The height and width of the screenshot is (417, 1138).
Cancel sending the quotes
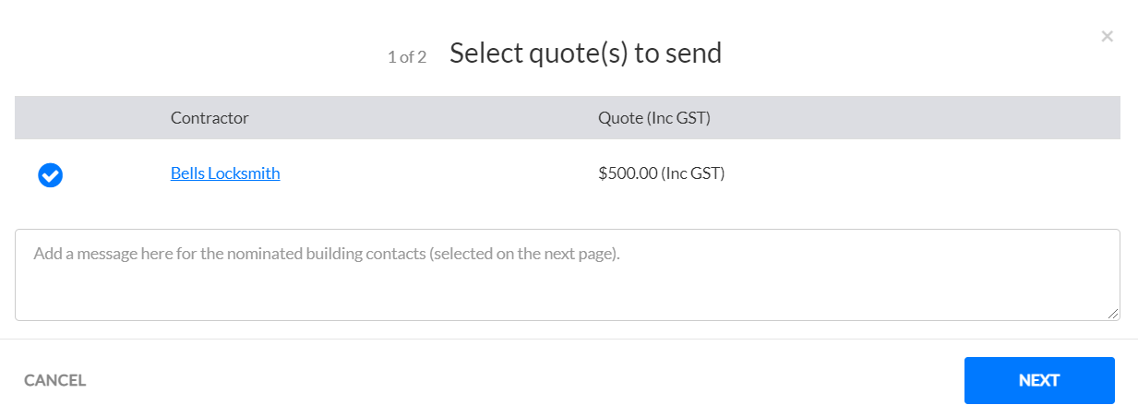[55, 380]
